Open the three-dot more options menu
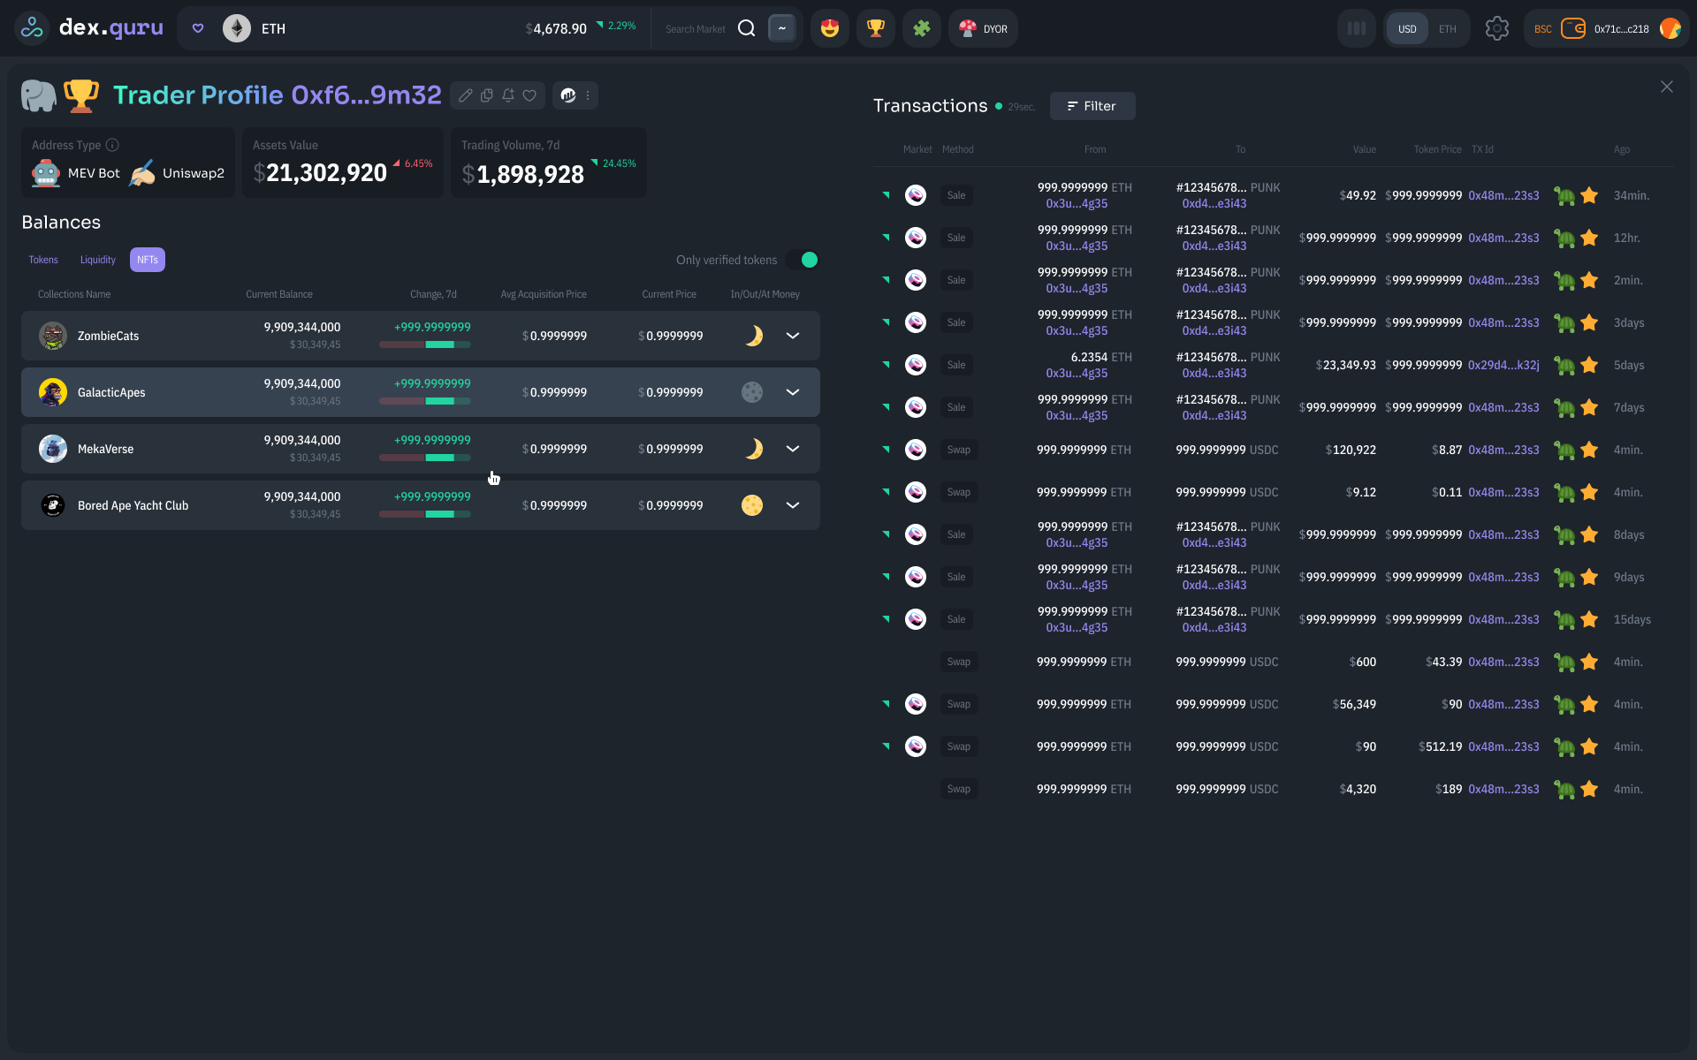 [x=588, y=95]
